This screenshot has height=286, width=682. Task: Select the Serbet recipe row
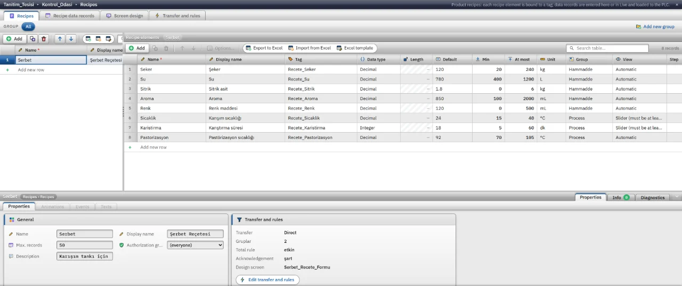[61, 60]
